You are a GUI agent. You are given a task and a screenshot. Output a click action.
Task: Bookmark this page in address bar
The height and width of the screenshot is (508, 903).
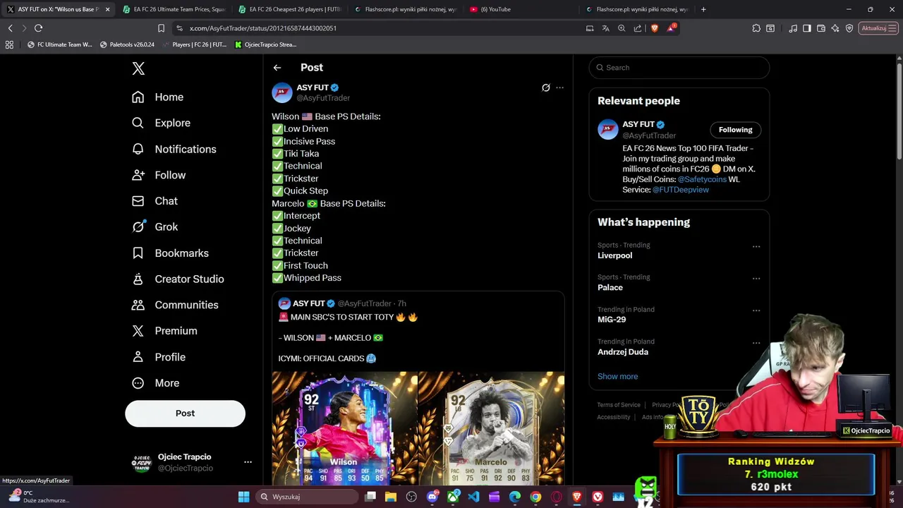point(161,28)
